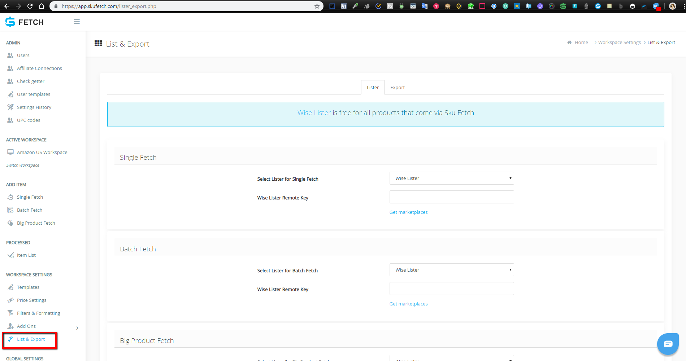Open Price Settings menu item
Viewport: 686px width, 361px height.
point(32,300)
